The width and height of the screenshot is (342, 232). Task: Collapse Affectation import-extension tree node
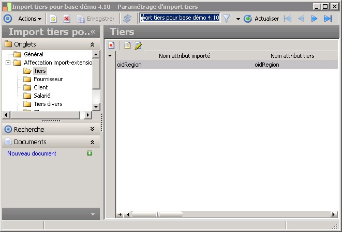click(x=8, y=63)
